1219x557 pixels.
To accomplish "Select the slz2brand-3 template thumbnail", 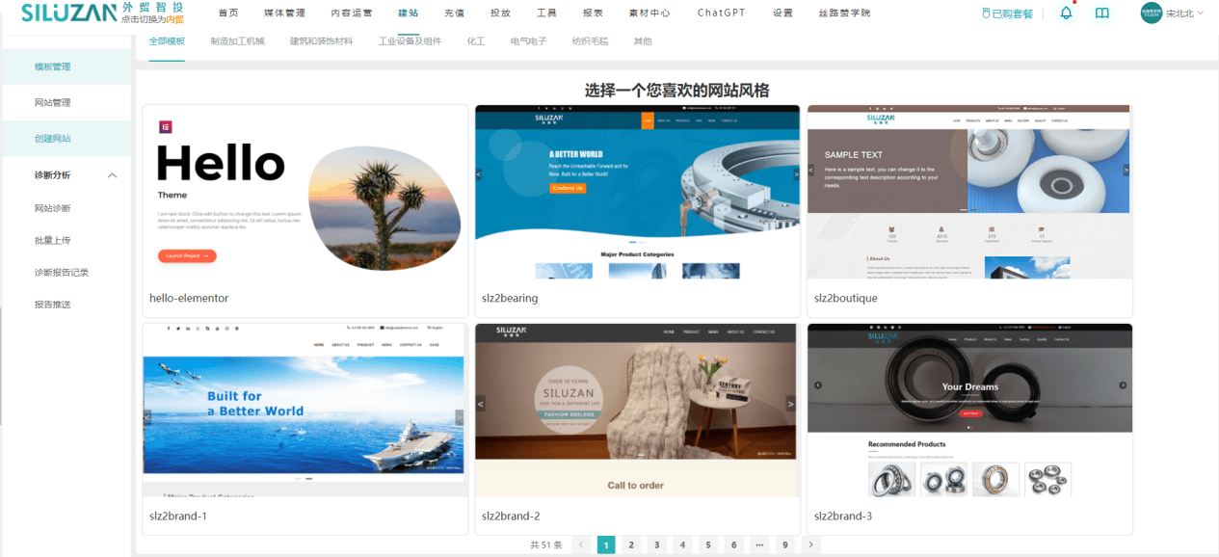I will point(969,411).
